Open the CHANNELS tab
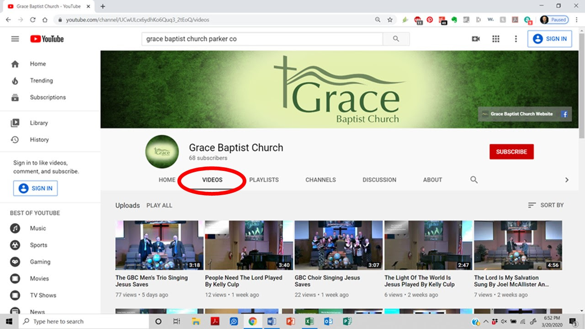The image size is (585, 329). point(320,180)
